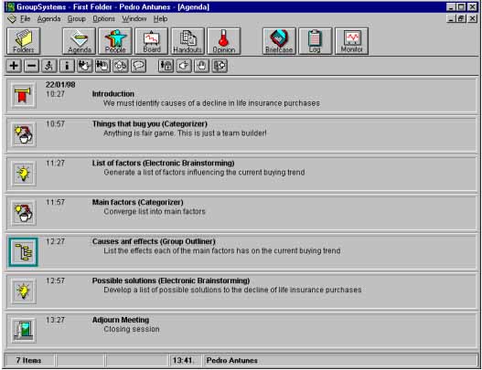Click the 11:27 time entry
The image size is (482, 370).
tap(55, 163)
